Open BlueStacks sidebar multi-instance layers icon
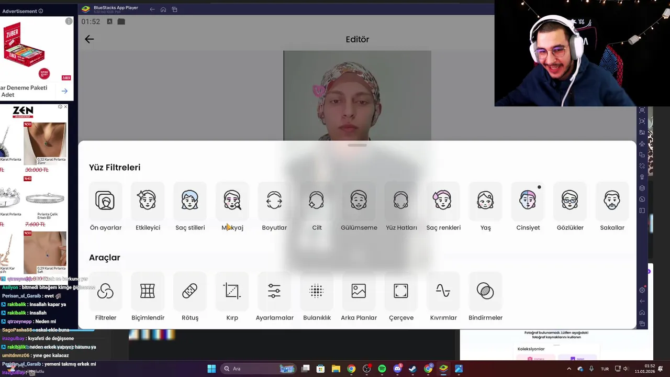The image size is (670, 377). [642, 188]
